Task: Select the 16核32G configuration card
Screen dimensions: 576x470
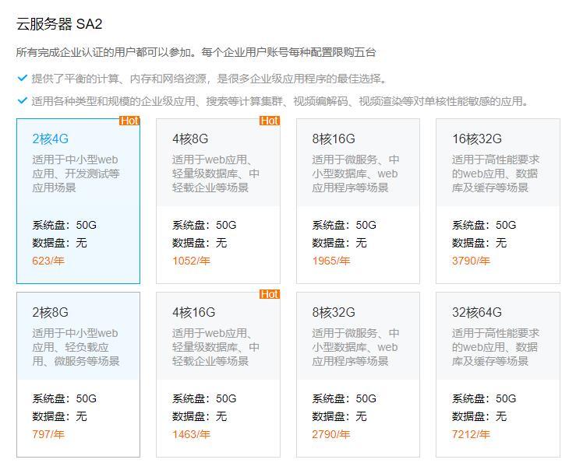Action: [x=497, y=201]
